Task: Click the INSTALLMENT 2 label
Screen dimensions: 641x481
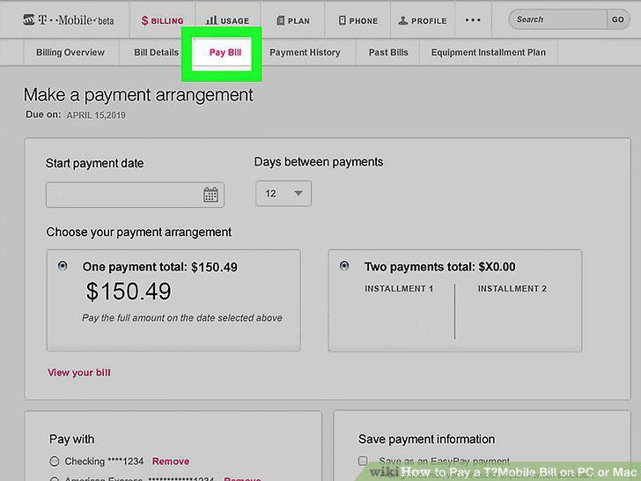Action: pyautogui.click(x=512, y=289)
